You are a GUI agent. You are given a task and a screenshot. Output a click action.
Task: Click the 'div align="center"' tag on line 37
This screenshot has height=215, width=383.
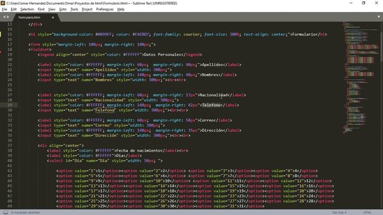click(60, 146)
